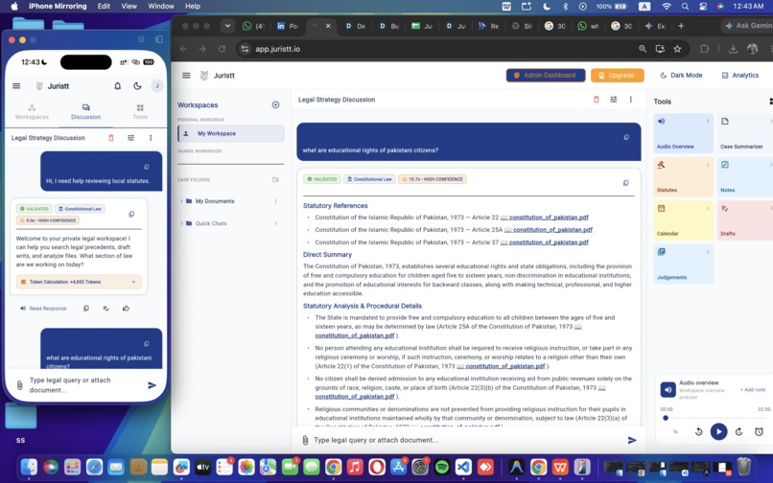Open browser tab search dropdown

click(227, 26)
